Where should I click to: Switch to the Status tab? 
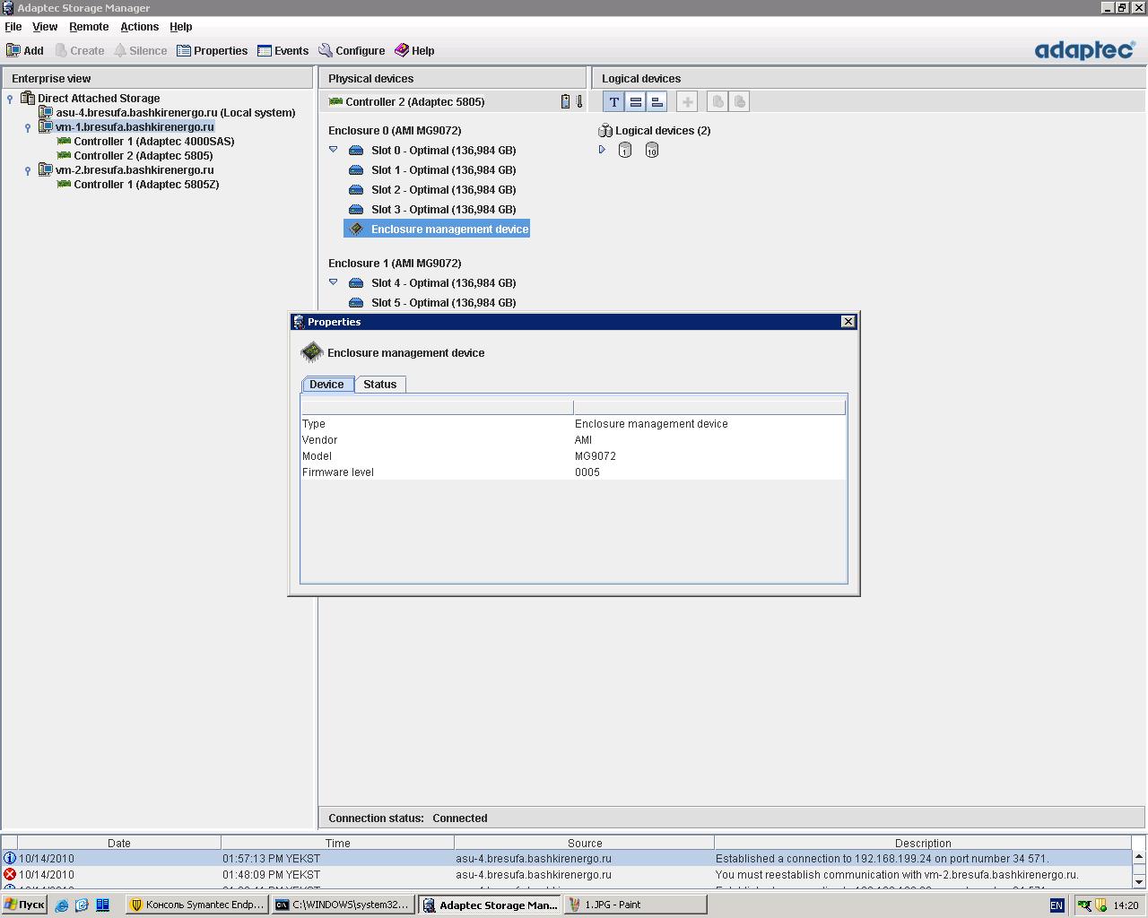pos(379,385)
